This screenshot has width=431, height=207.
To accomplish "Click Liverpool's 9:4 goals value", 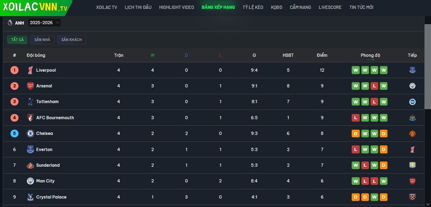I will pos(254,70).
